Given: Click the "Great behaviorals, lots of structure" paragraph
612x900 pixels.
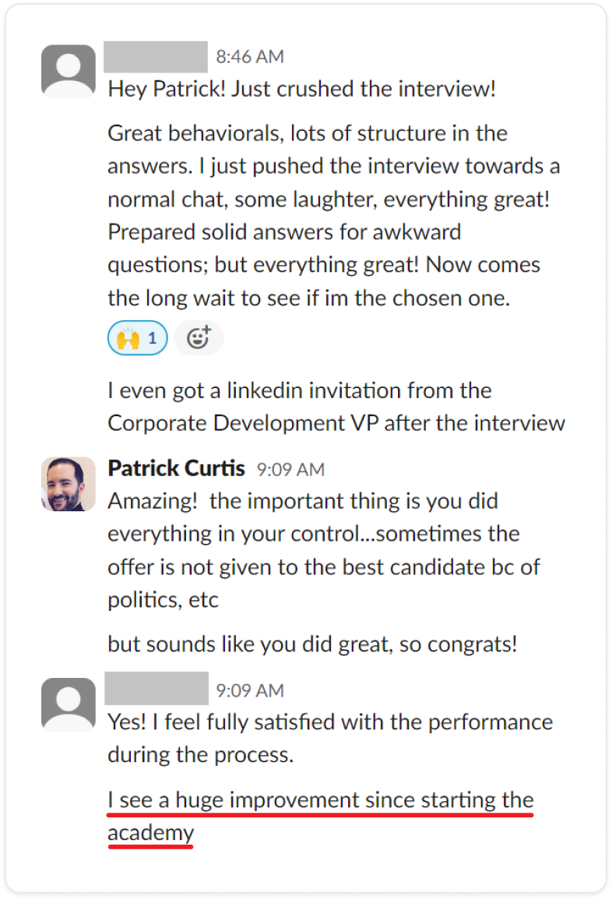Looking at the screenshot, I should (308, 133).
